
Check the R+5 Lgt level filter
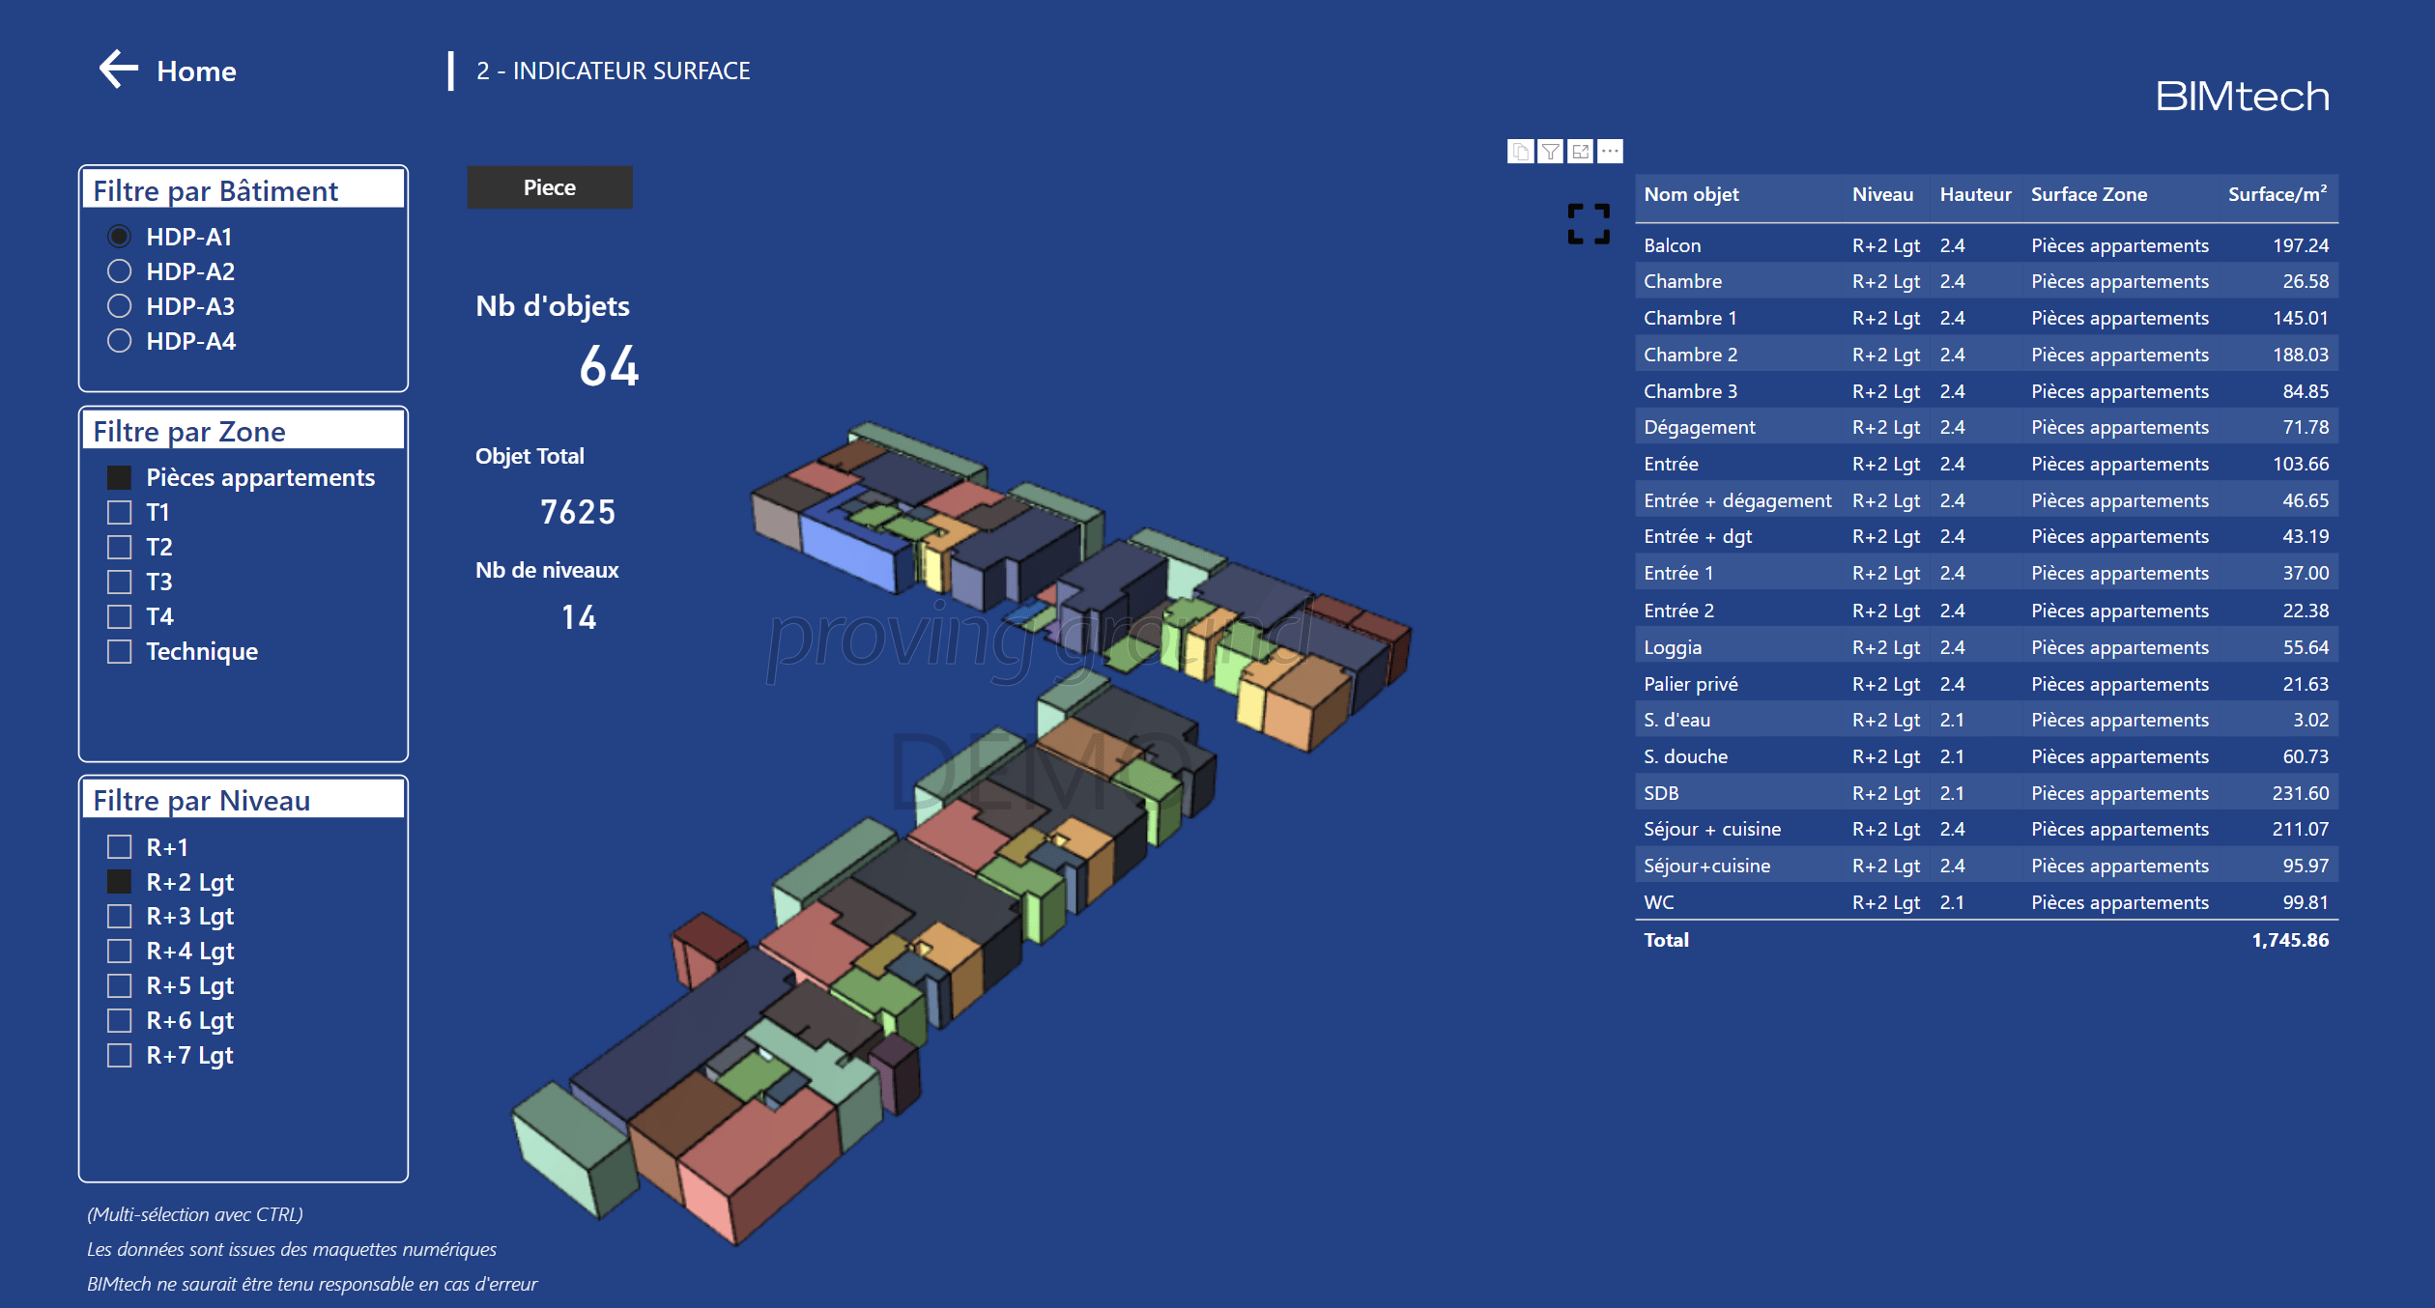click(x=120, y=985)
